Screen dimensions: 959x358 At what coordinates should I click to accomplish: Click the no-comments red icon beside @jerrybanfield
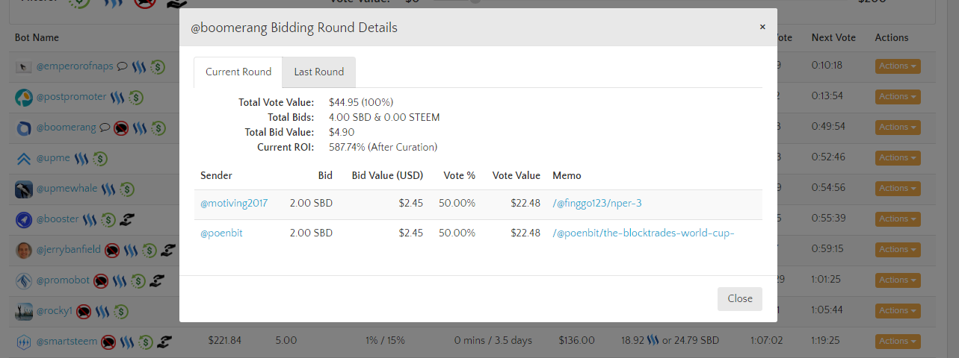[x=112, y=250]
